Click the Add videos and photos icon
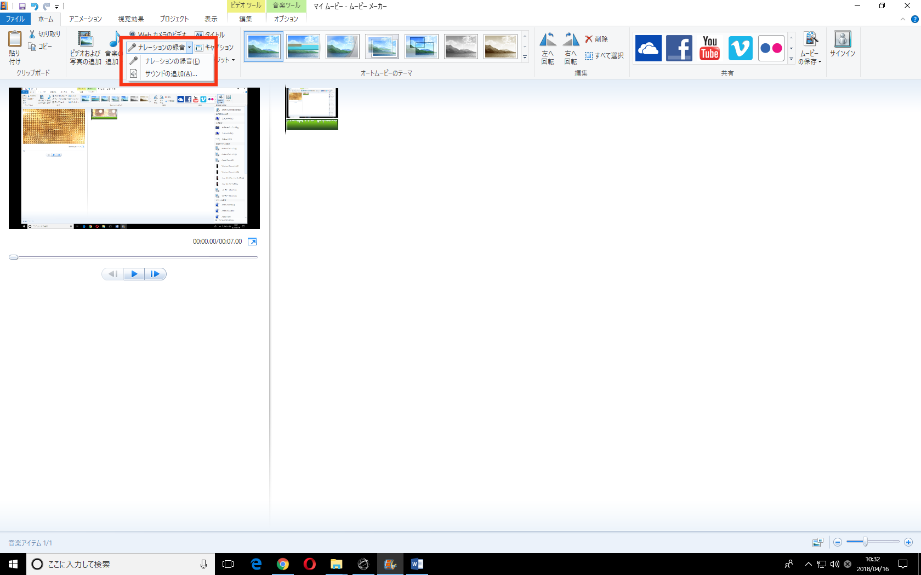Image resolution: width=921 pixels, height=575 pixels. 86,41
